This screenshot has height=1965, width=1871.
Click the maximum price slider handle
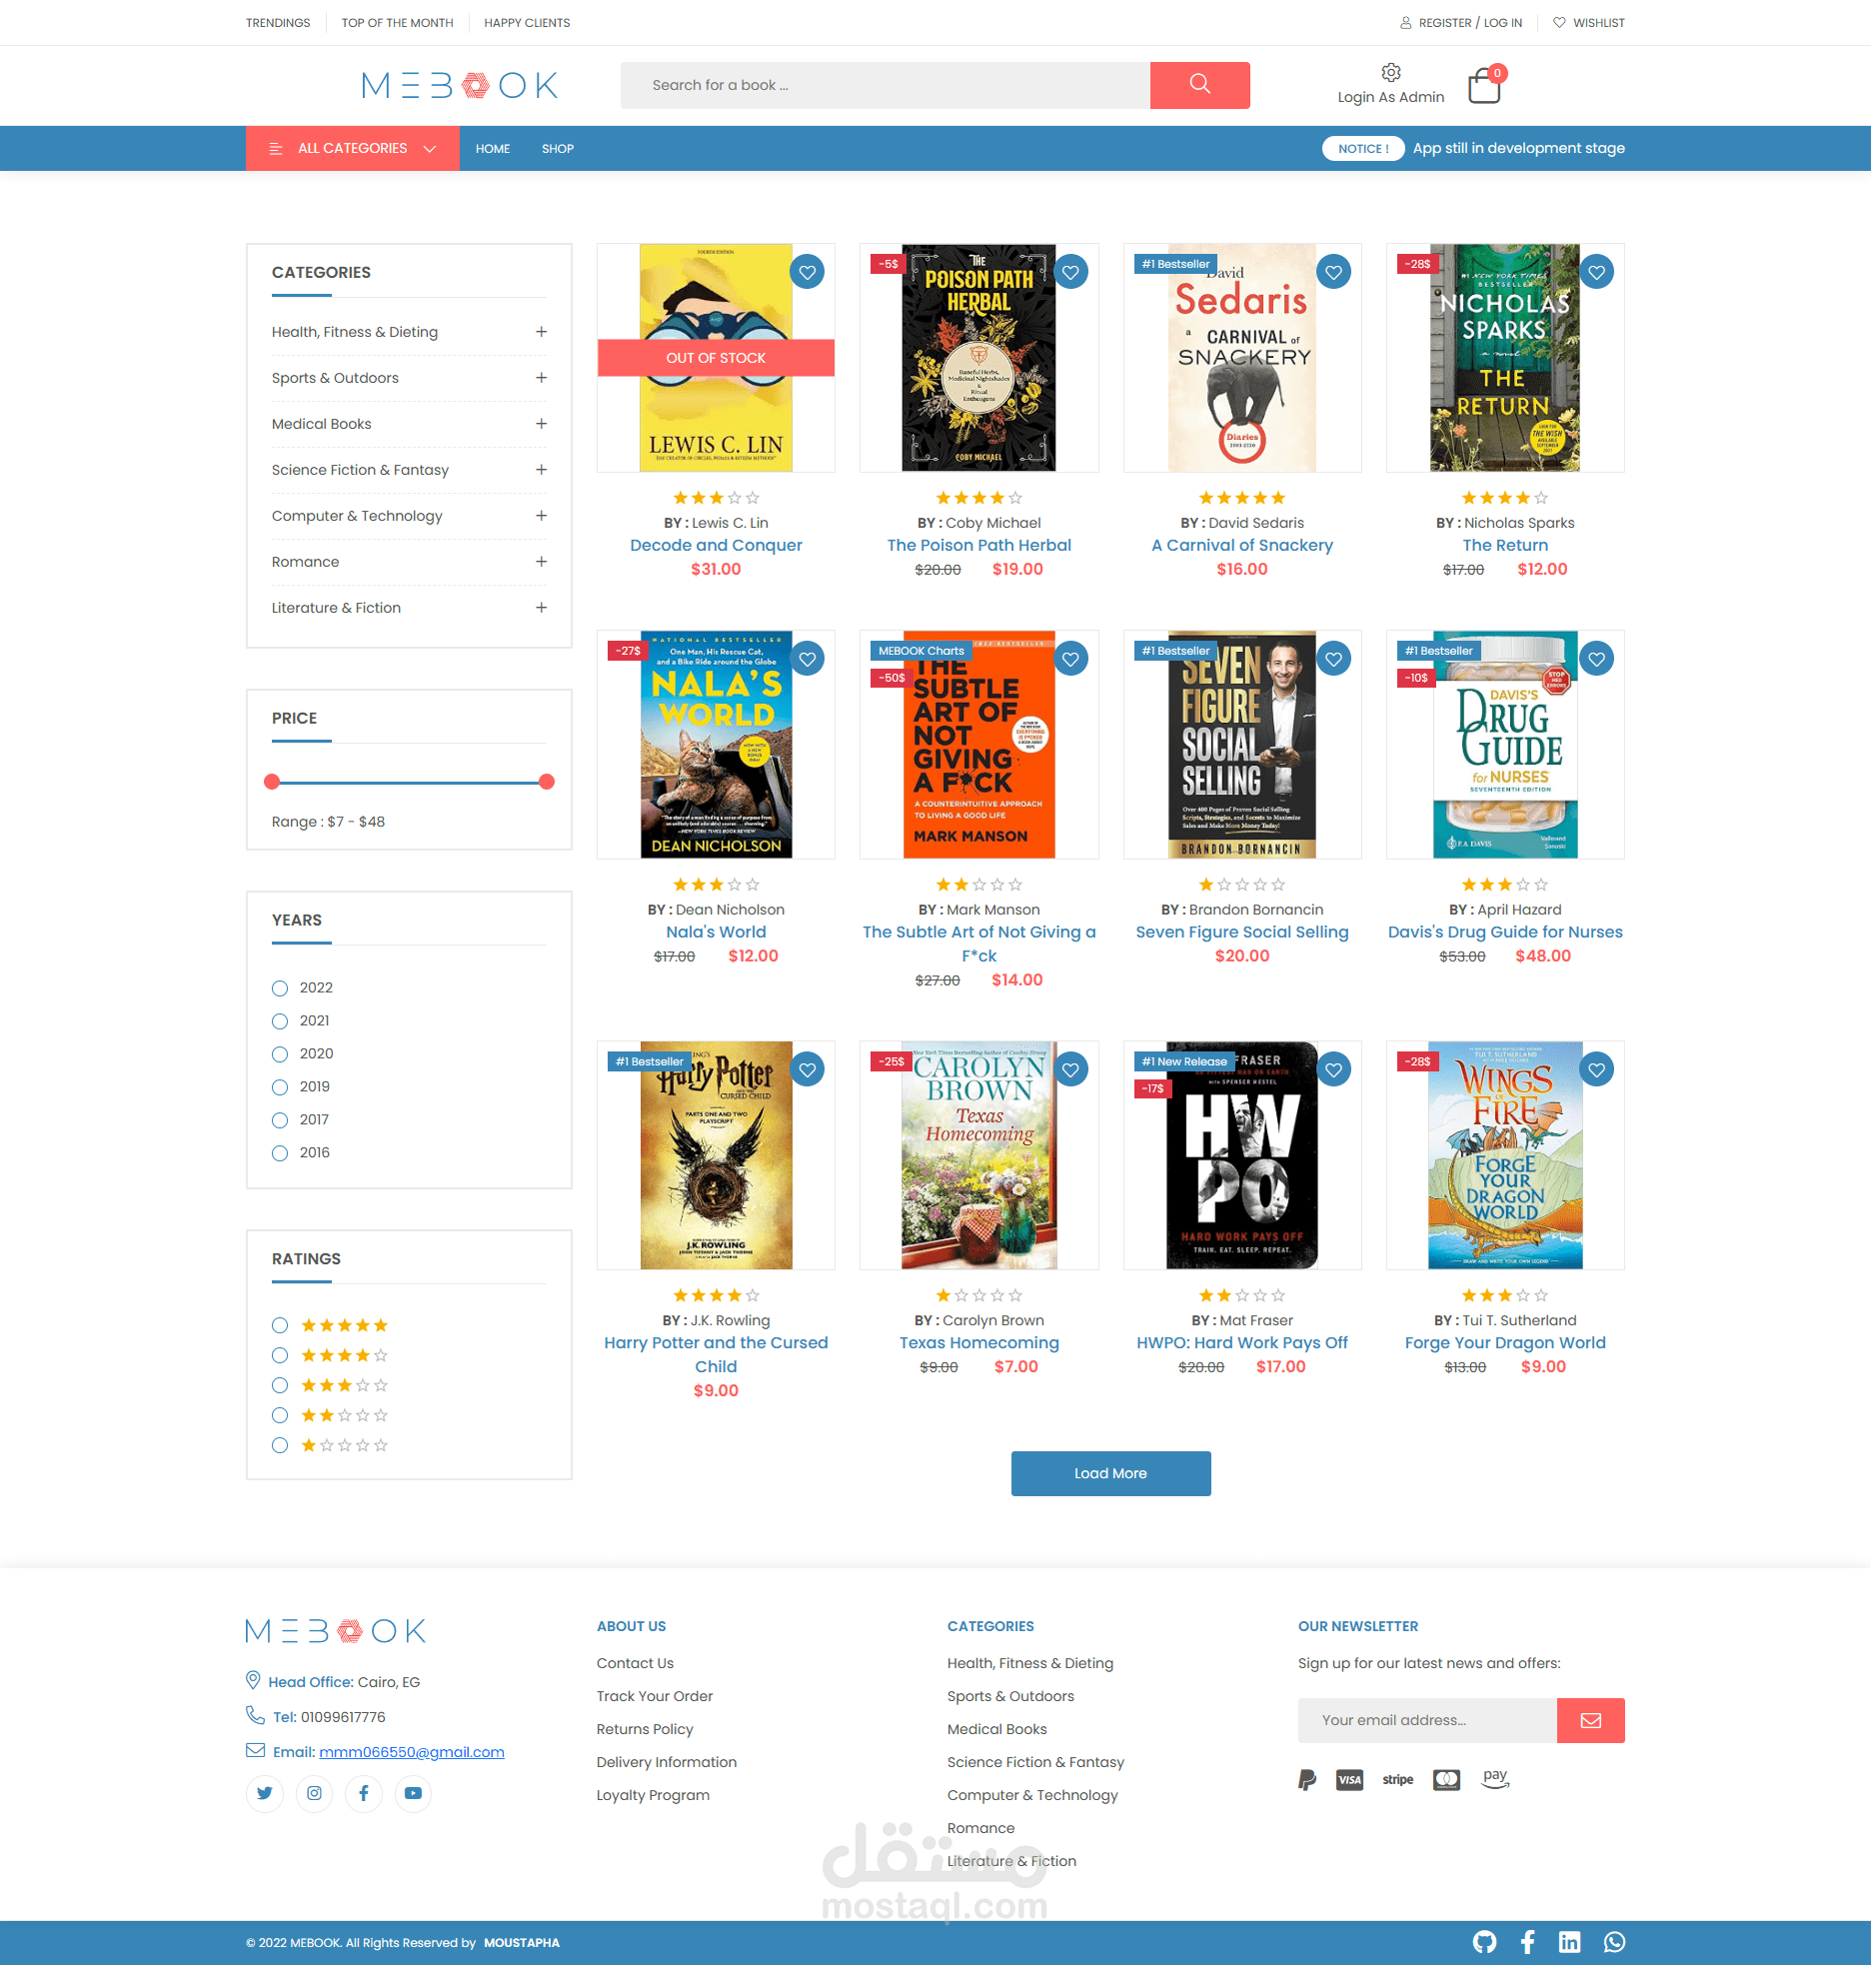pyautogui.click(x=547, y=782)
